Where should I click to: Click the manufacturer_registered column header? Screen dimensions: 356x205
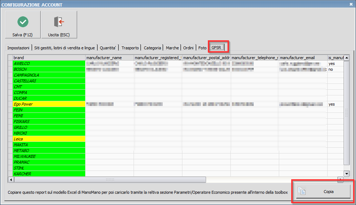tap(158, 58)
